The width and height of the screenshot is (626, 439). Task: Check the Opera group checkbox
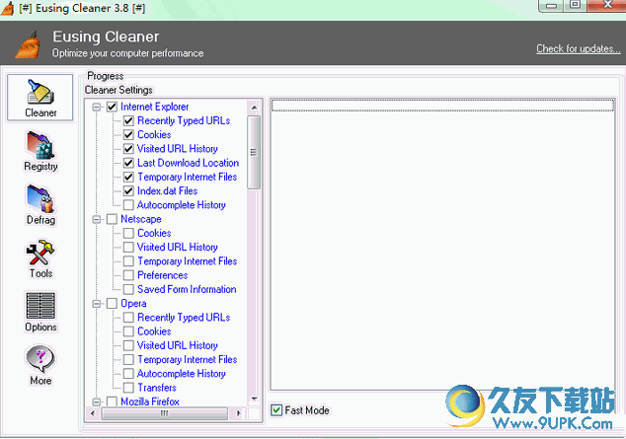(112, 304)
